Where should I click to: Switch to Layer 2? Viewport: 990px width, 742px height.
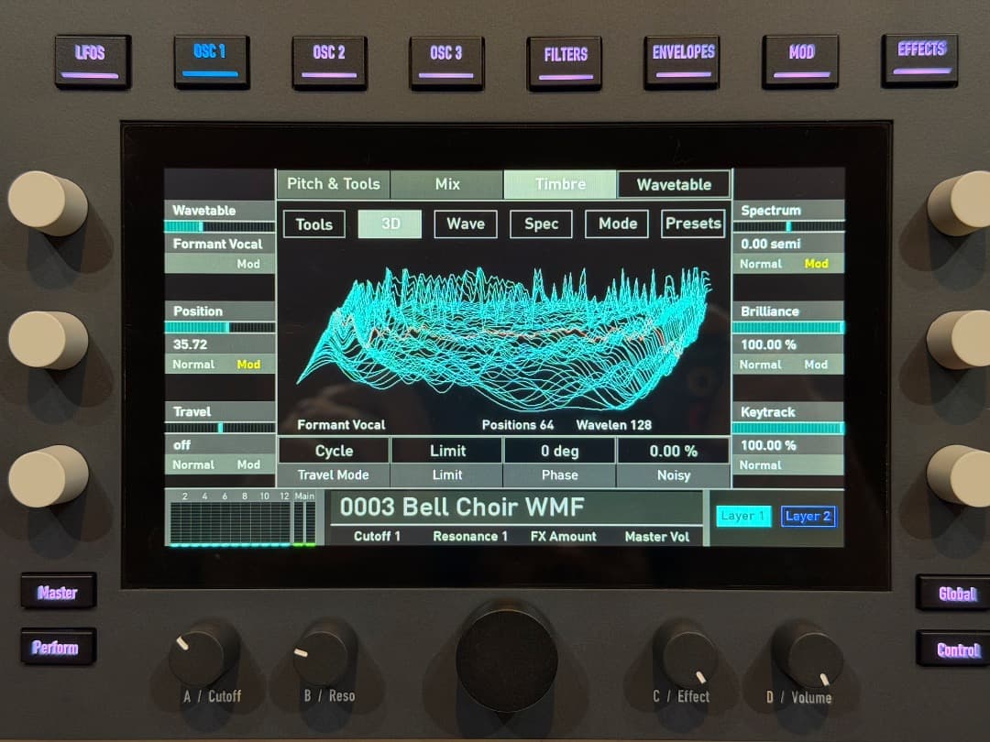(808, 517)
